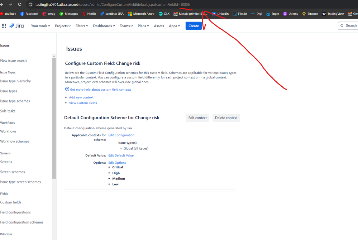
Task: Open Custom fields in sidebar
Action: coord(10,202)
